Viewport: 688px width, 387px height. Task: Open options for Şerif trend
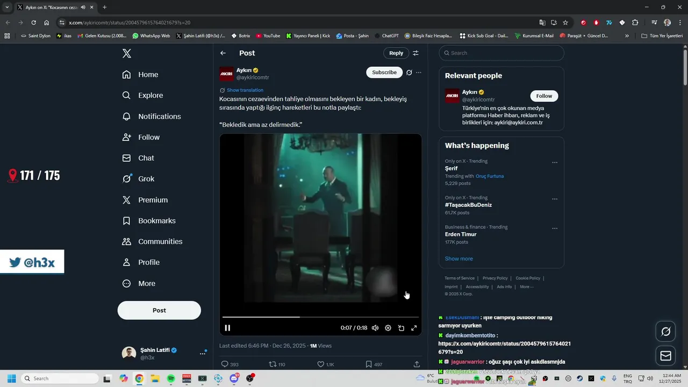click(555, 162)
